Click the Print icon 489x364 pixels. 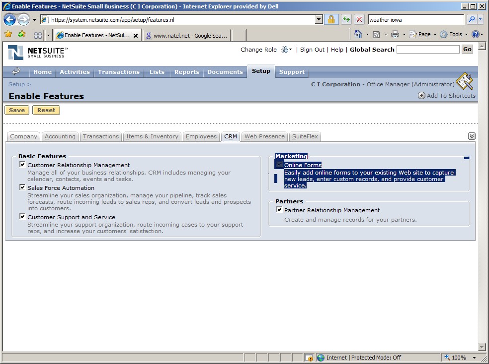click(395, 34)
